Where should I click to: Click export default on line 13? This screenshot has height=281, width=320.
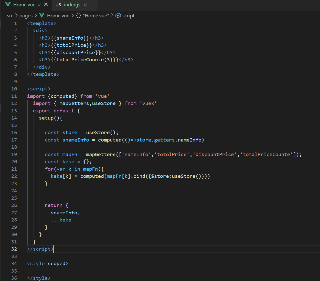54,111
